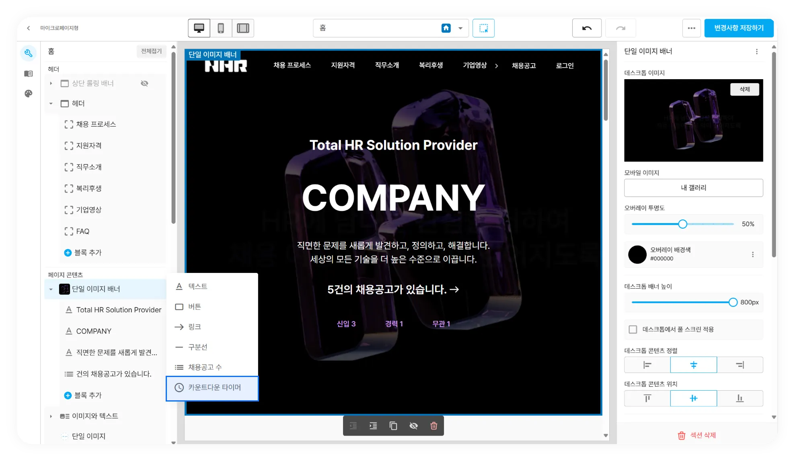Click the red trash icon in floating toolbar

(433, 426)
